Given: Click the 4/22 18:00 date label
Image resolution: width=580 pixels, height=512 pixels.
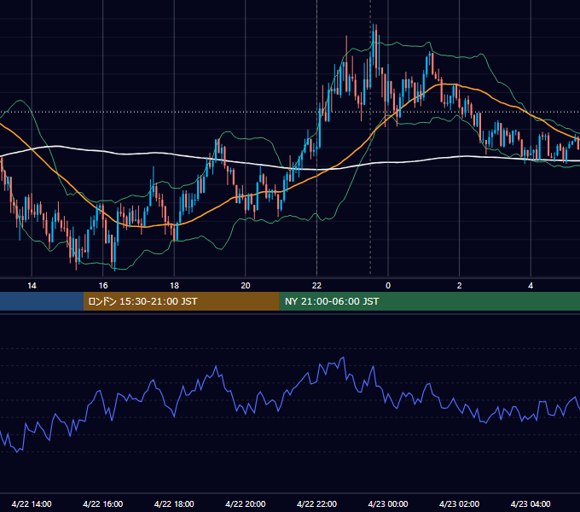Looking at the screenshot, I should coord(174,503).
